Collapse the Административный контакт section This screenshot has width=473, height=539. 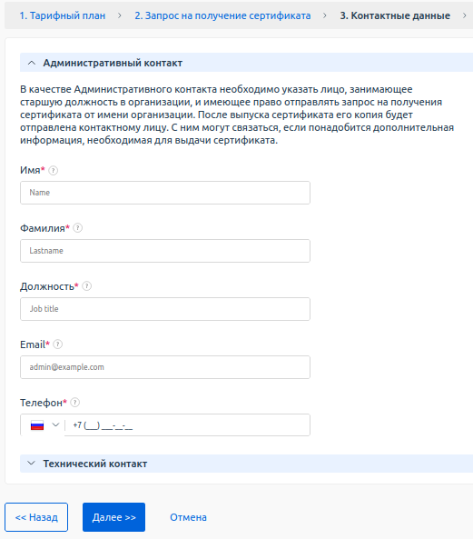pyautogui.click(x=32, y=63)
